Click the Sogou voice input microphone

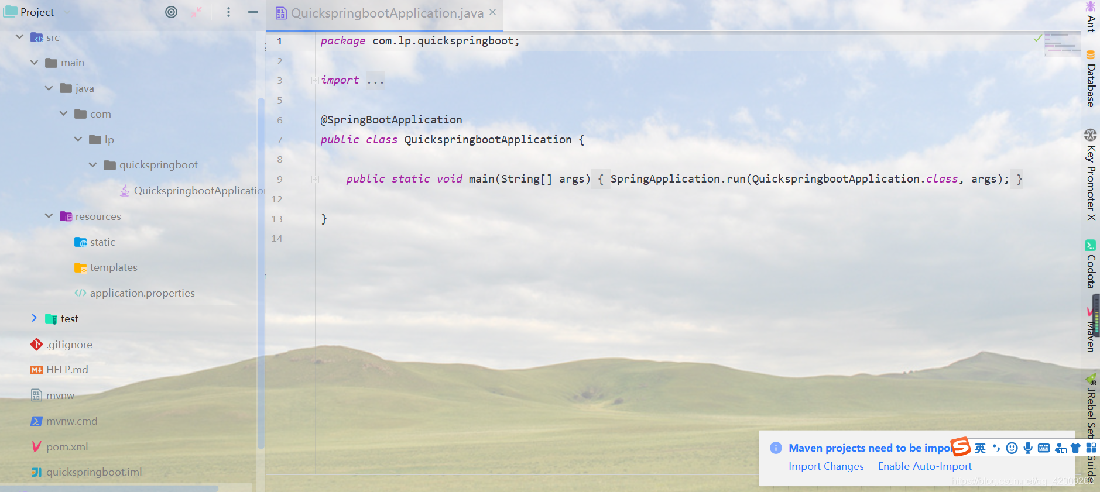1028,448
